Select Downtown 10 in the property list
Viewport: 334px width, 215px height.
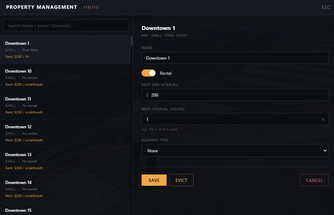(x=65, y=78)
